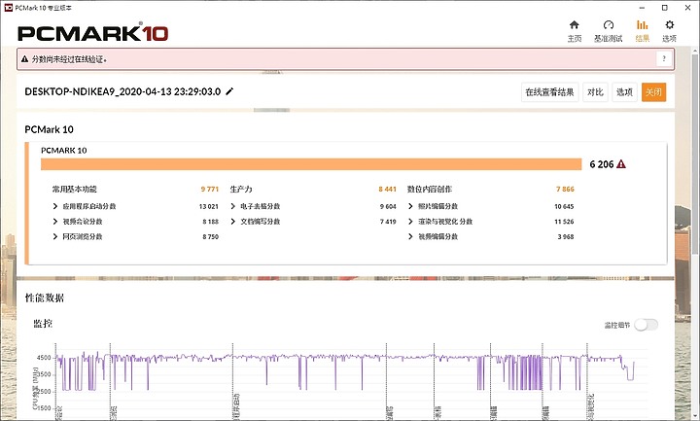
Task: Click the value 13 021
Action: coord(208,206)
